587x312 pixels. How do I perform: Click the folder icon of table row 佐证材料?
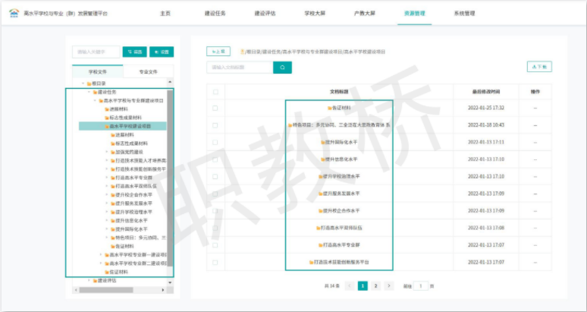click(x=330, y=108)
